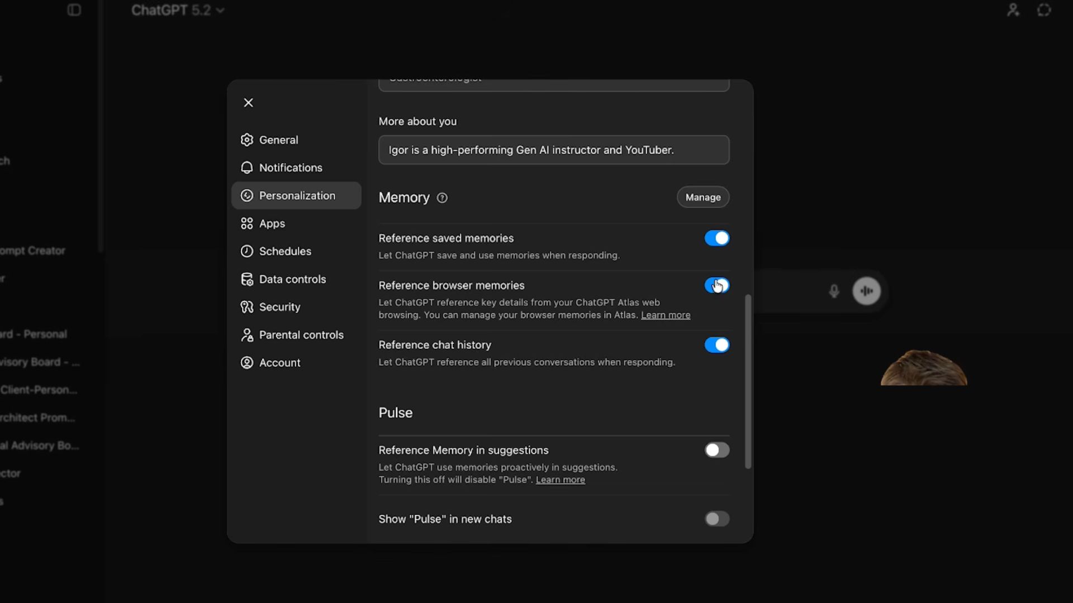Image resolution: width=1073 pixels, height=603 pixels.
Task: Toggle Show Pulse in new chats
Action: [716, 519]
